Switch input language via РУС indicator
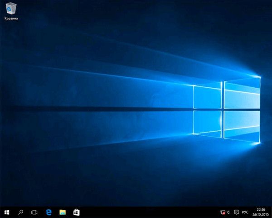 (x=245, y=212)
